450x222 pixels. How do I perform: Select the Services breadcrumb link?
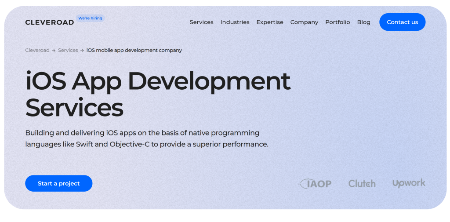coord(68,50)
